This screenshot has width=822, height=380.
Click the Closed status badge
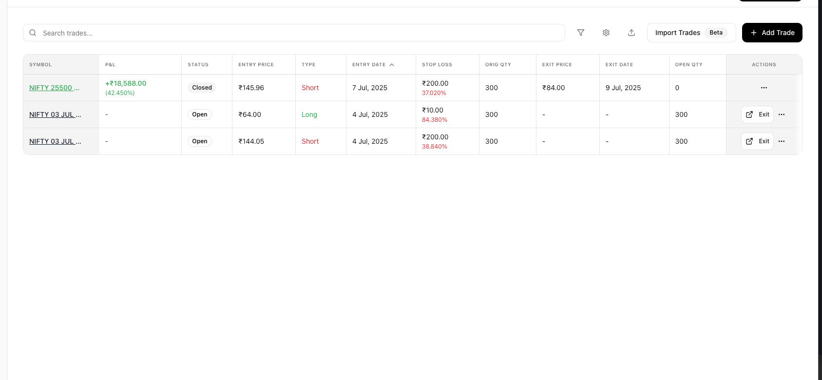click(202, 88)
